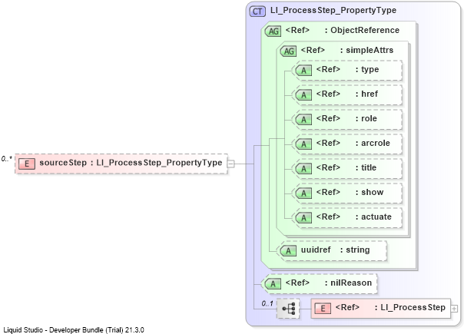
Task: Click the A icon of the title attribute
Action: tap(303, 169)
